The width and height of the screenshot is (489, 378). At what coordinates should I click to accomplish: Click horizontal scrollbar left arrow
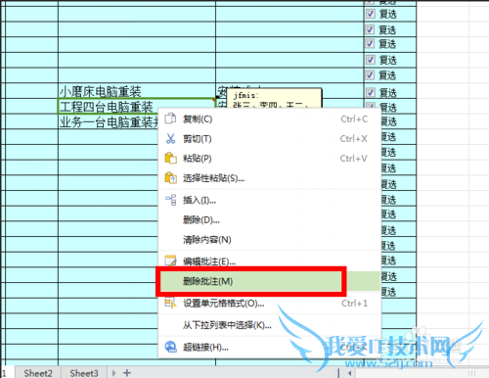click(349, 373)
